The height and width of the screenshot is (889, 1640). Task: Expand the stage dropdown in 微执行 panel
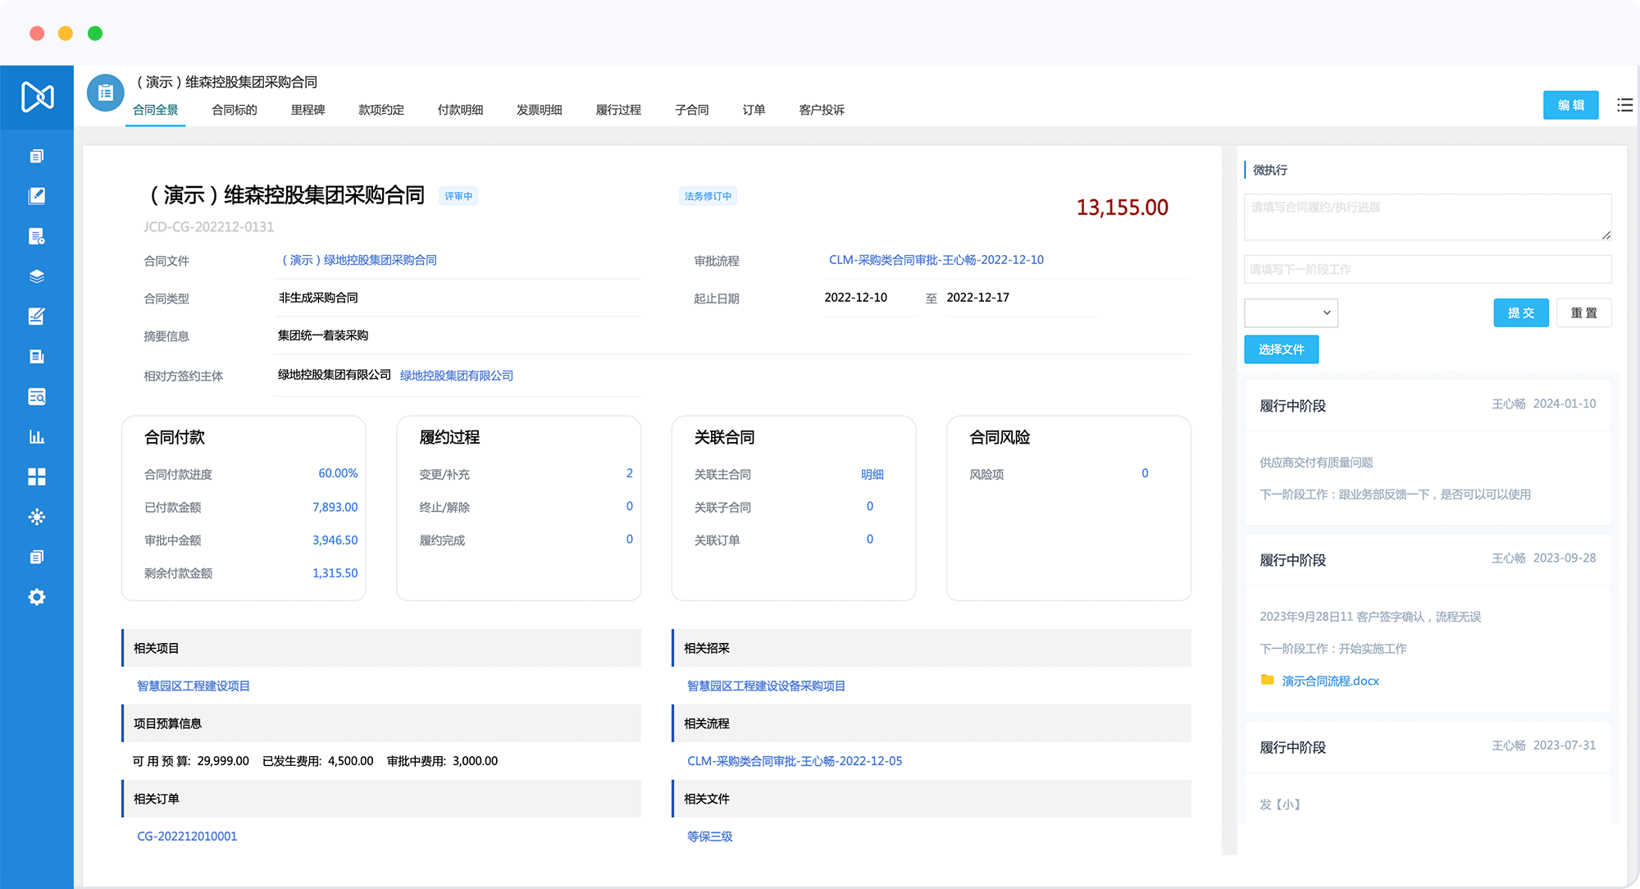click(1291, 312)
